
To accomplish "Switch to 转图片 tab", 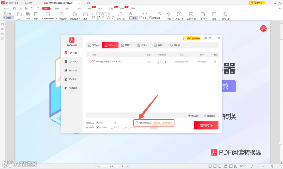I will coord(142,45).
